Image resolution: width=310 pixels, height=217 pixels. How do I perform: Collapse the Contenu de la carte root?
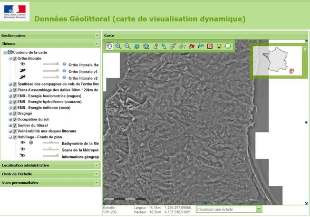(5, 53)
